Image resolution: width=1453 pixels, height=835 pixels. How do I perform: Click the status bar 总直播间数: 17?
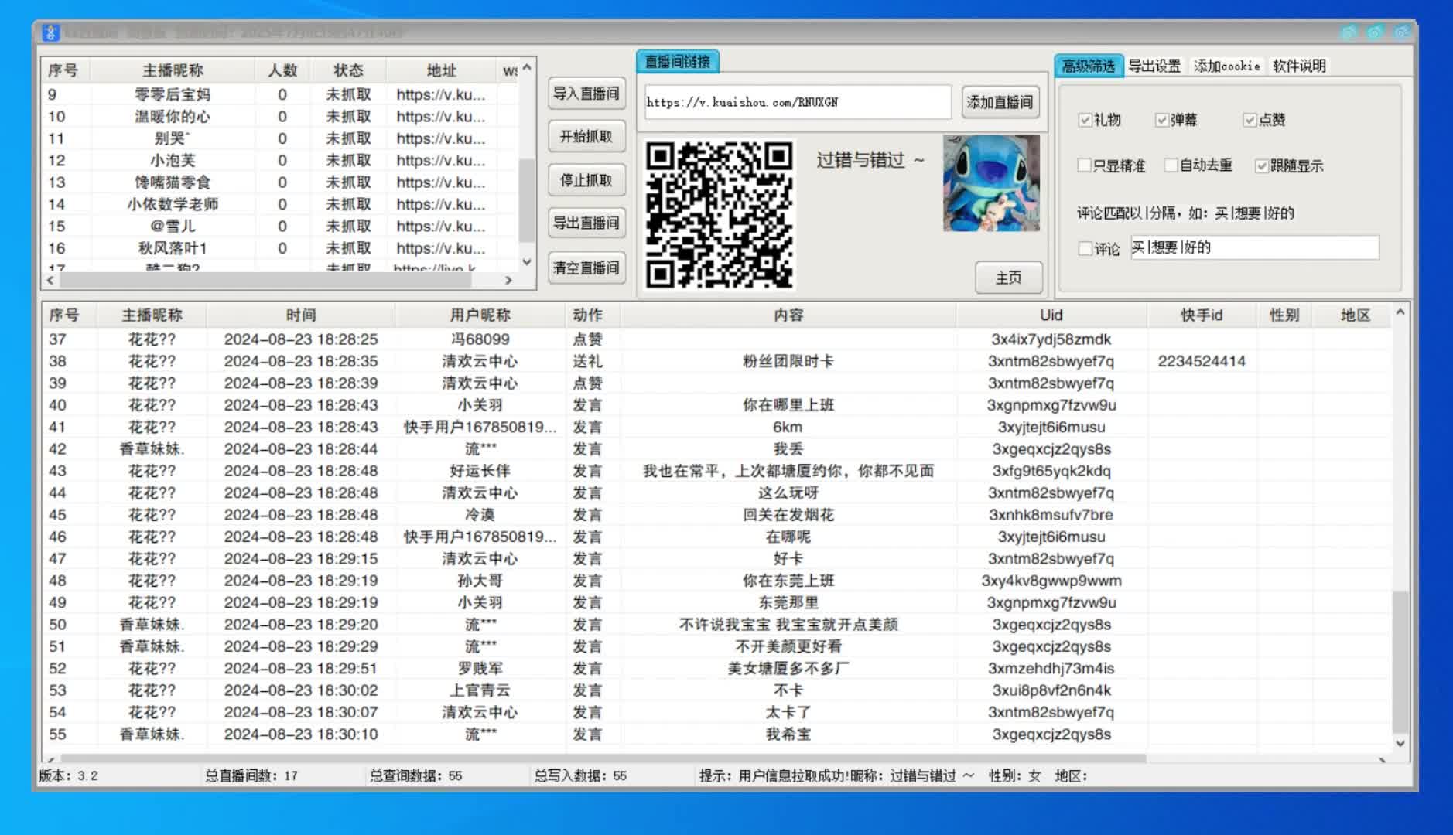(251, 775)
